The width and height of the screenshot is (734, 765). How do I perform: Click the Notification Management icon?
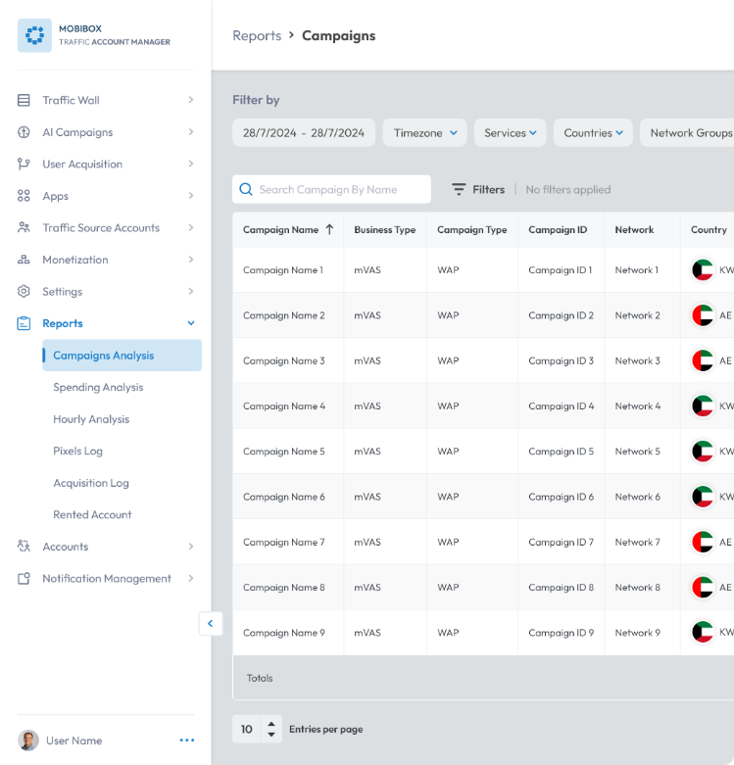coord(24,578)
